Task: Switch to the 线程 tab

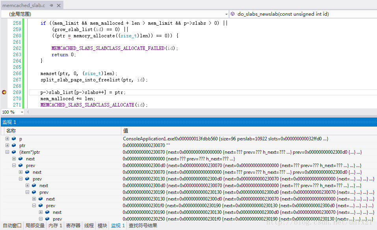Action: 89,225
